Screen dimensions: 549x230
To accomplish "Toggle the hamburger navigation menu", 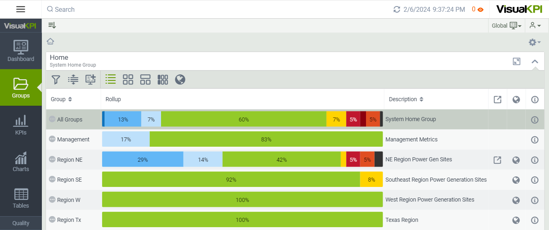I will tap(21, 9).
